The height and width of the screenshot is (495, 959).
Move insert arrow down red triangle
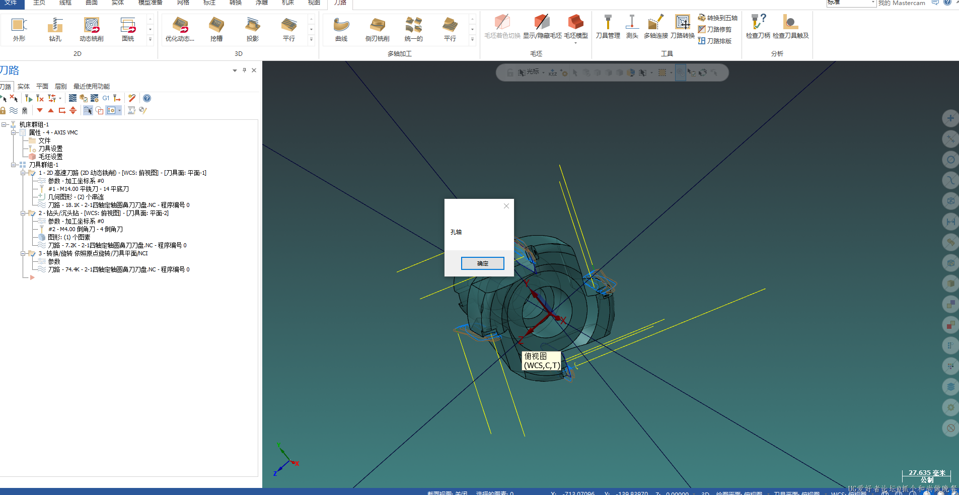click(x=40, y=110)
